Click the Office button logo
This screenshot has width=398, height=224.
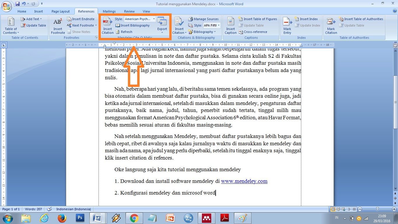pos(6,6)
